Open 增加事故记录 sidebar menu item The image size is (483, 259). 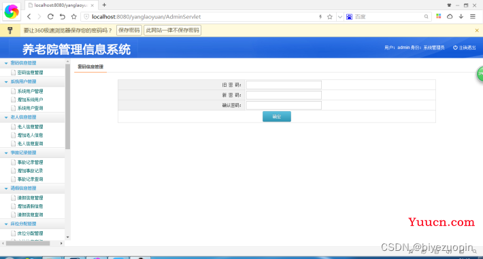point(30,171)
